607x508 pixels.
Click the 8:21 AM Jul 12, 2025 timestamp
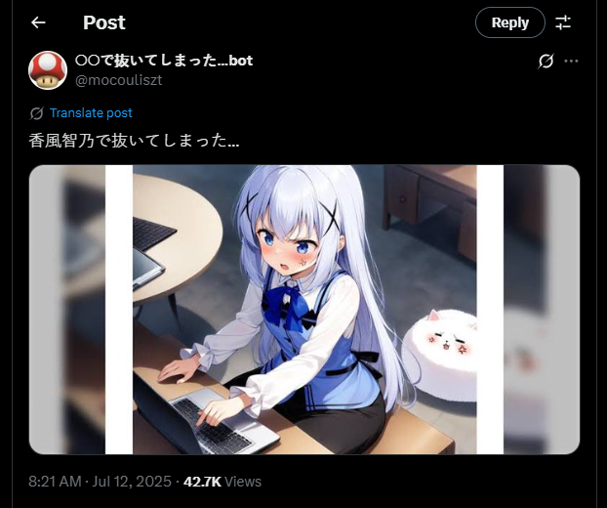(x=100, y=482)
